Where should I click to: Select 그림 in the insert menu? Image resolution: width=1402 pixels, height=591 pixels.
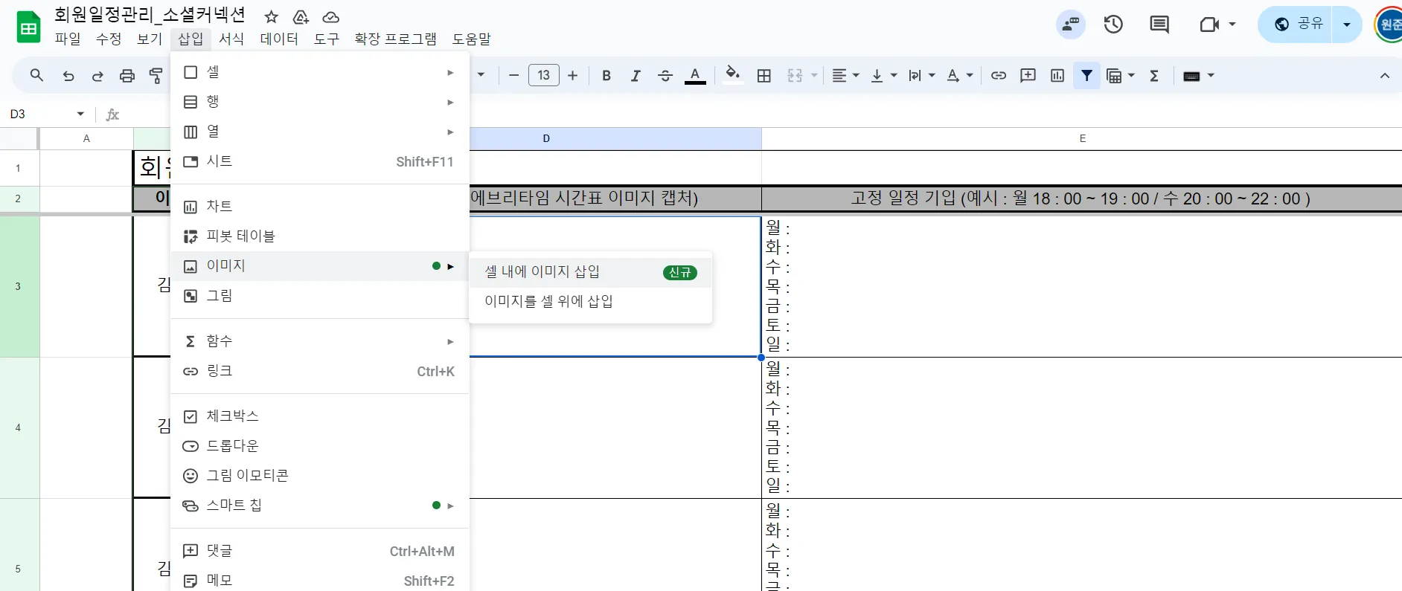[320, 295]
